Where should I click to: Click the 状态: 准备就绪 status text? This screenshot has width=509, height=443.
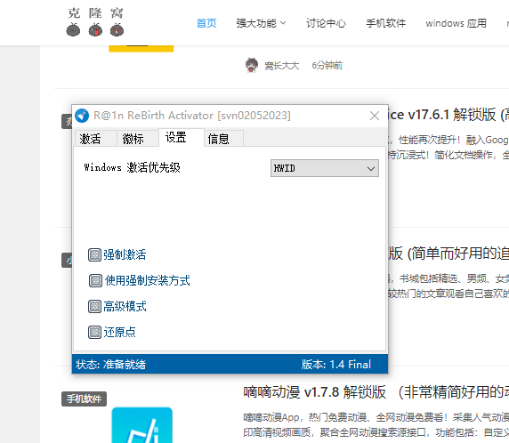[x=110, y=365]
